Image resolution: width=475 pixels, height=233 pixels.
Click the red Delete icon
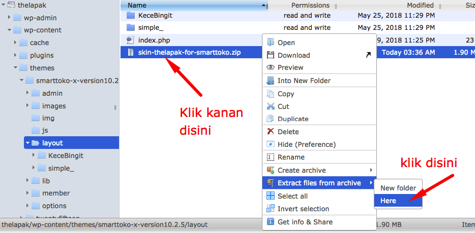point(271,132)
